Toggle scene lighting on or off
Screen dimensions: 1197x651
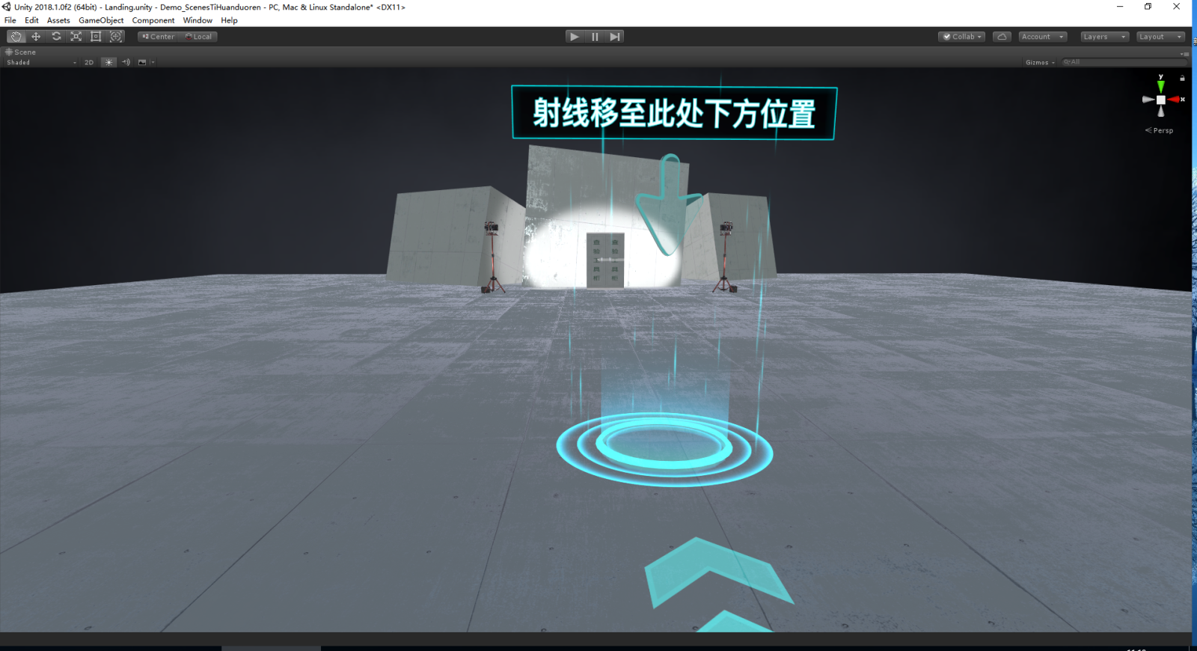pyautogui.click(x=108, y=63)
